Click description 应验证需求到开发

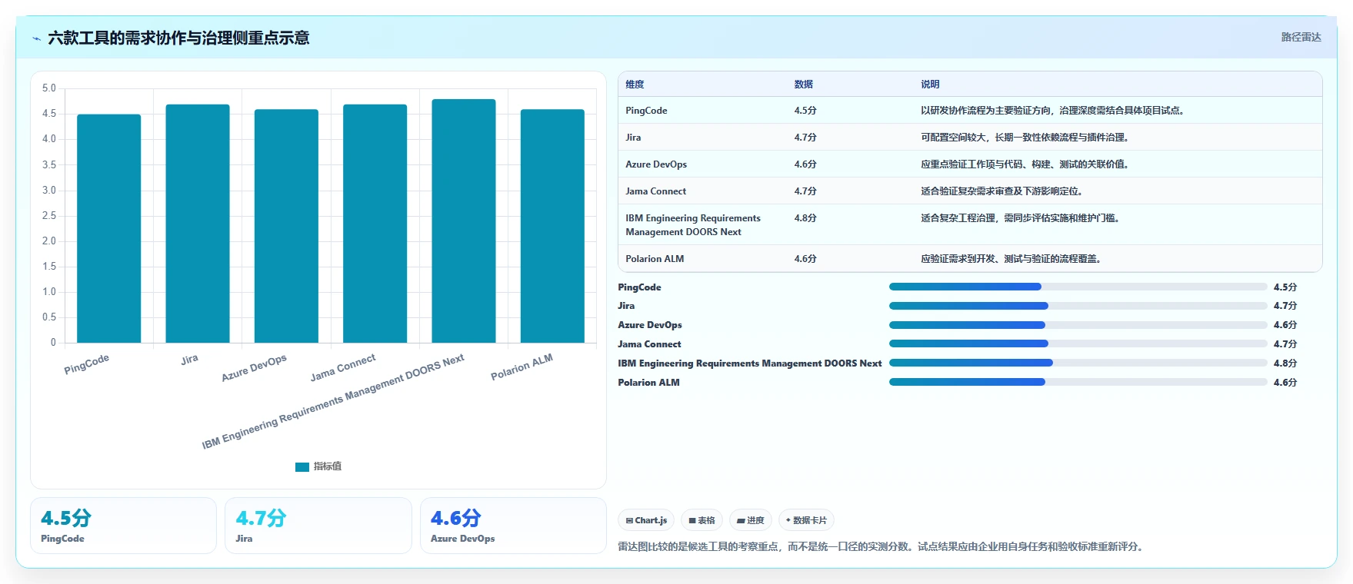[x=1012, y=259]
